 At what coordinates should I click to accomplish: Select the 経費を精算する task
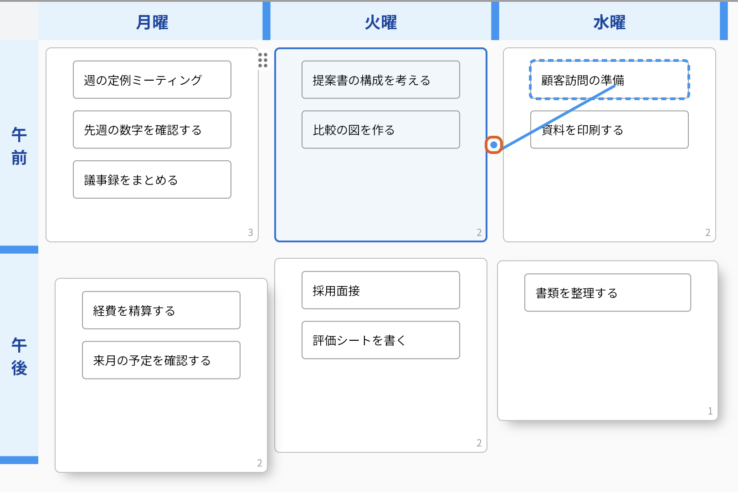coord(161,310)
